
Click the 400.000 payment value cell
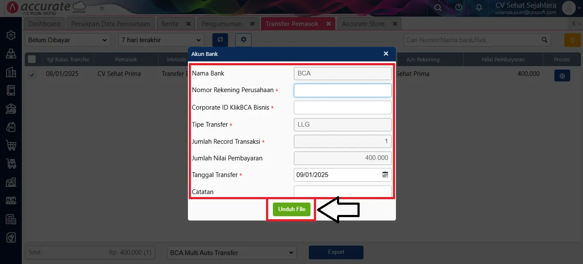(x=528, y=74)
